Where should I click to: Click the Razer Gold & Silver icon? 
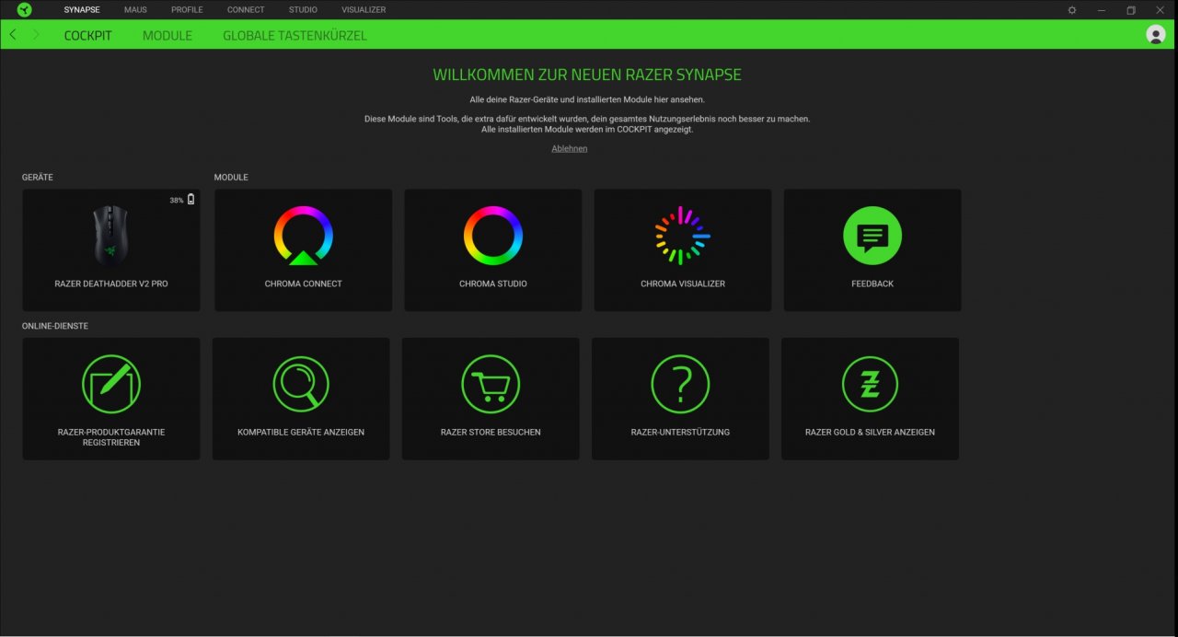pos(870,384)
